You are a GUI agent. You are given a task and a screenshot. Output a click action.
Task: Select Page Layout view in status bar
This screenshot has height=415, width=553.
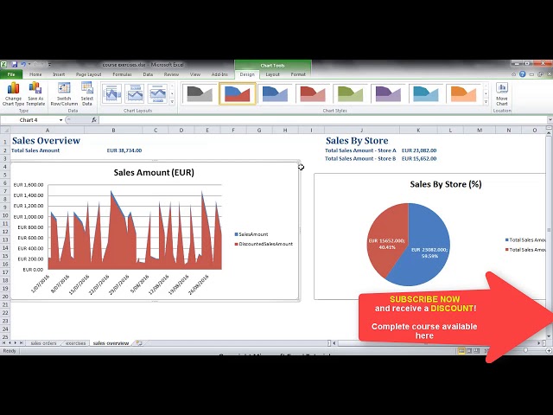(469, 351)
